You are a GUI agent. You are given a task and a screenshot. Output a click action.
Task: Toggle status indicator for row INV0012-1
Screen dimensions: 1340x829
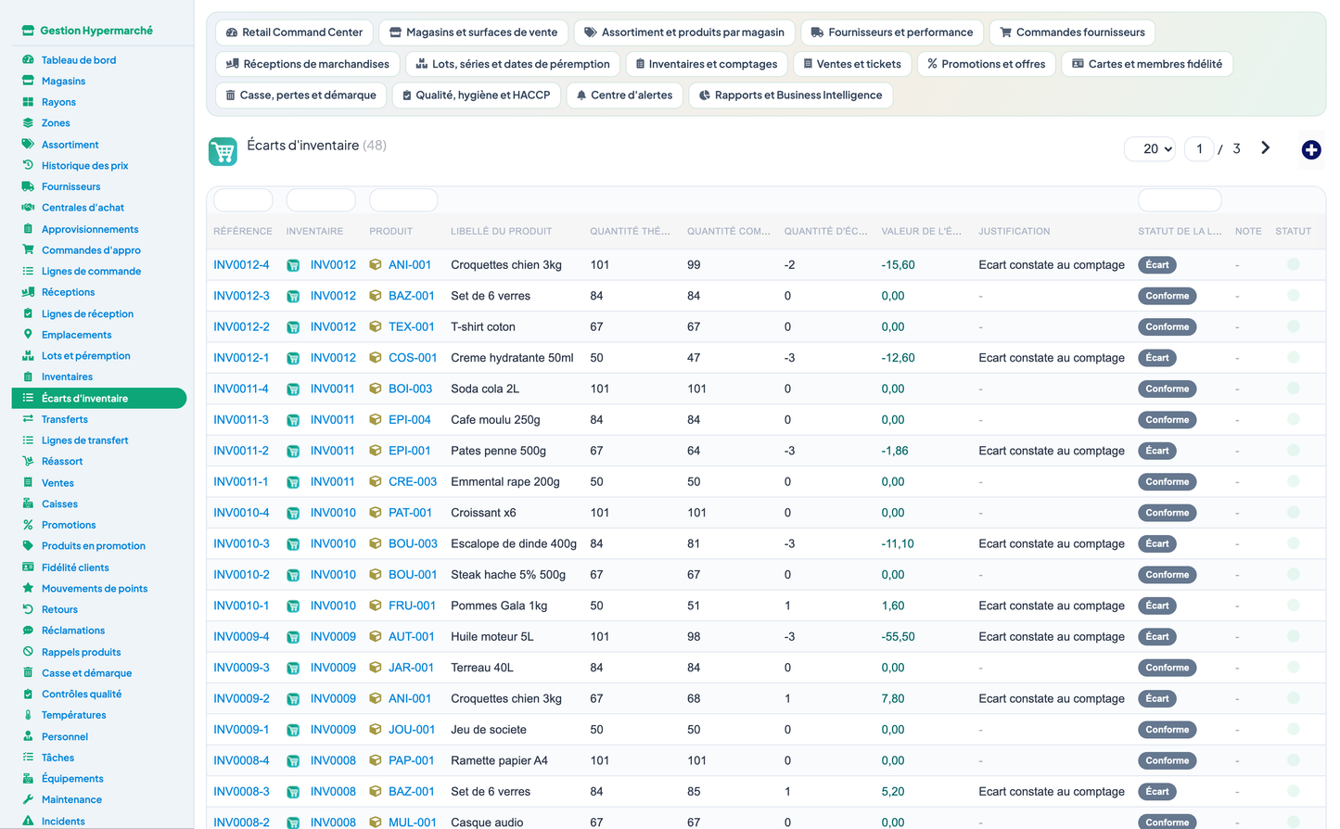click(x=1293, y=358)
